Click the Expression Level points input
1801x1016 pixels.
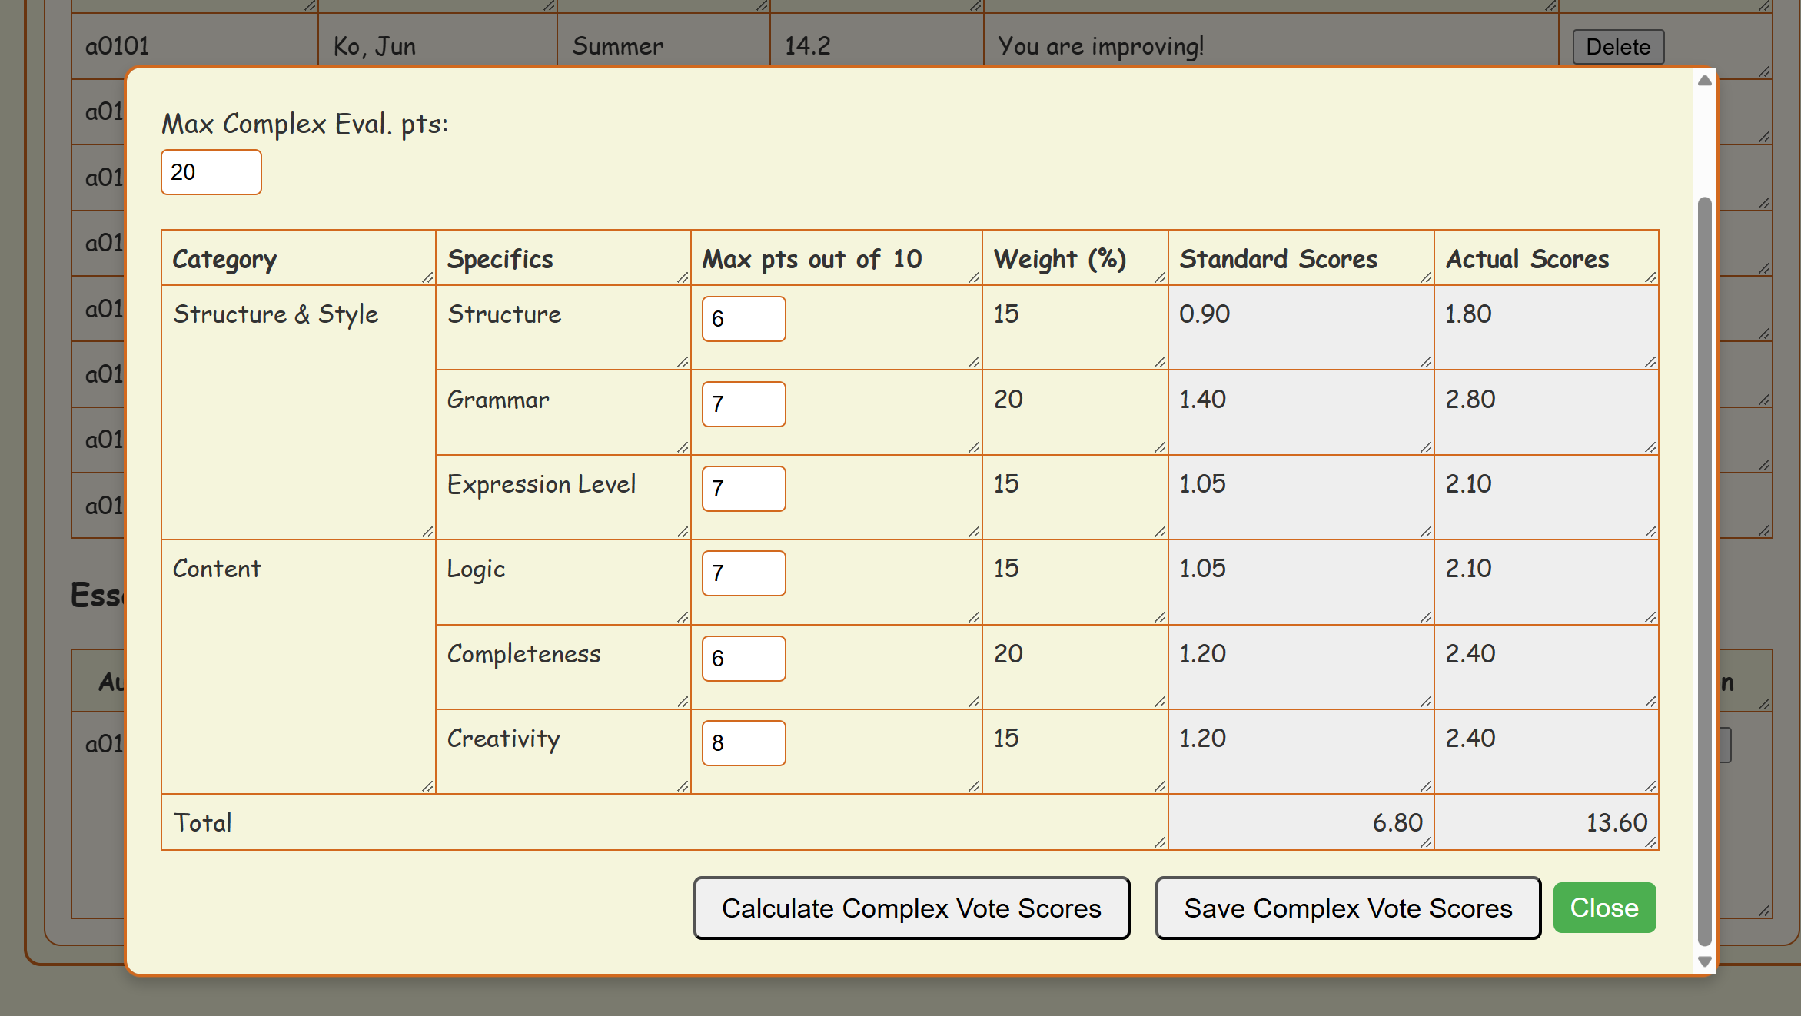[x=743, y=489]
